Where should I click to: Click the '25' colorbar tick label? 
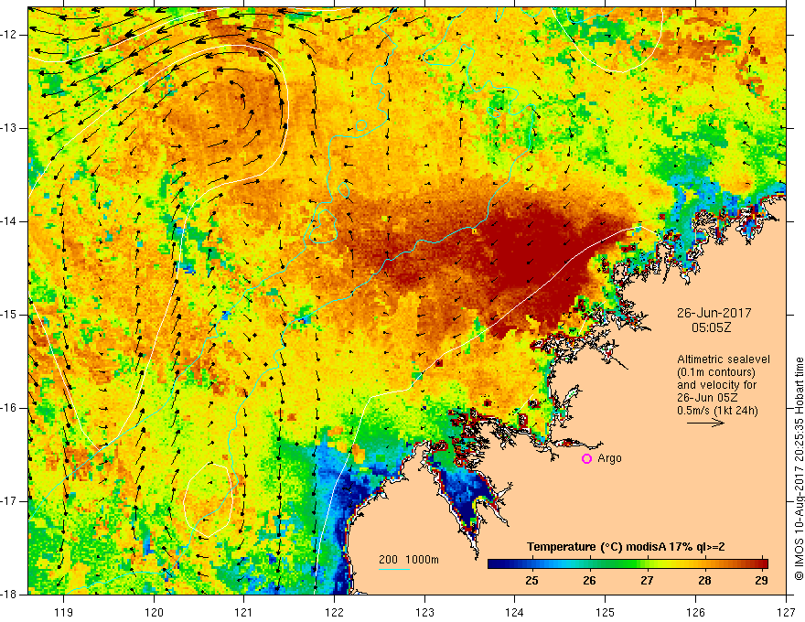531,581
